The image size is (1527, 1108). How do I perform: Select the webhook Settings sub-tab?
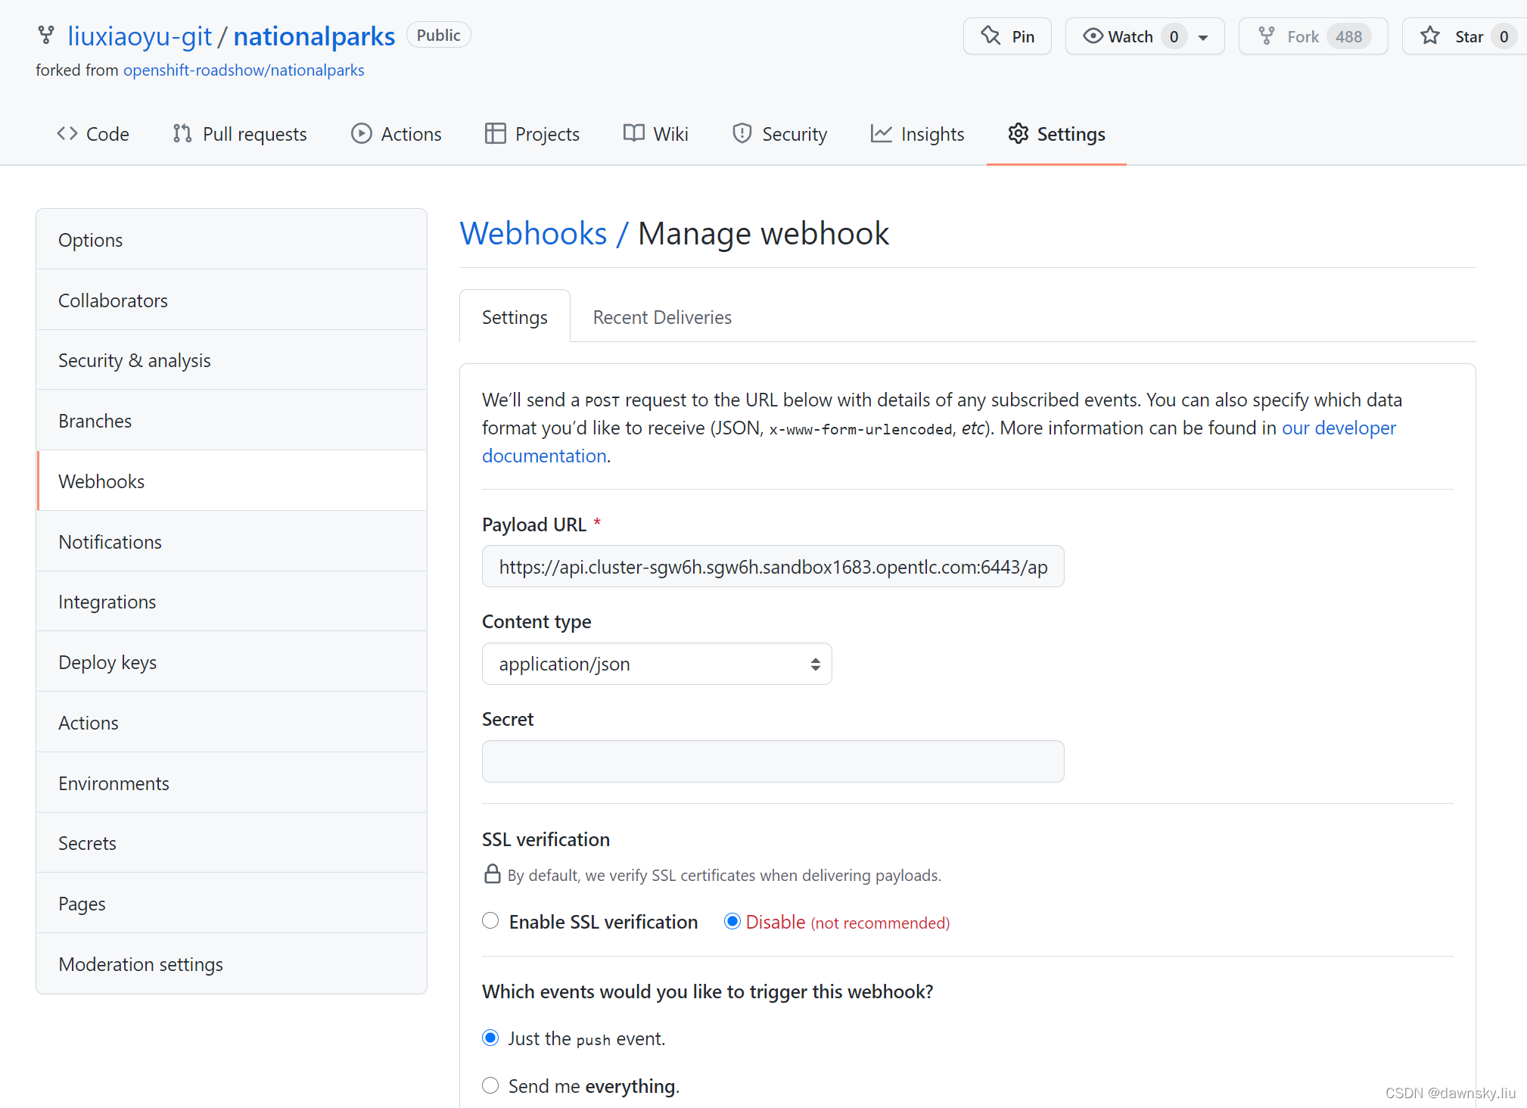[x=515, y=317]
